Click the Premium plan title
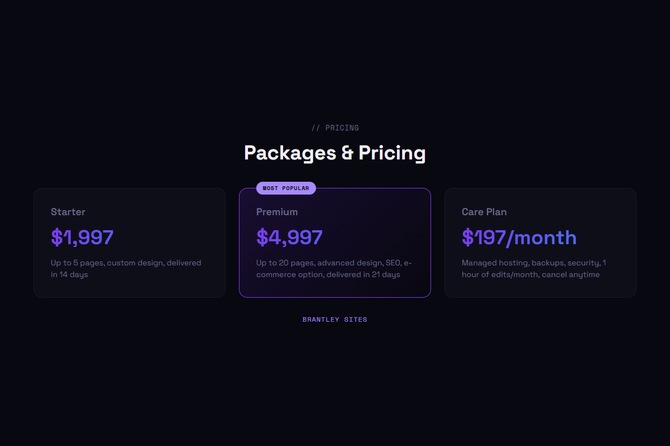The height and width of the screenshot is (446, 670). [x=277, y=212]
